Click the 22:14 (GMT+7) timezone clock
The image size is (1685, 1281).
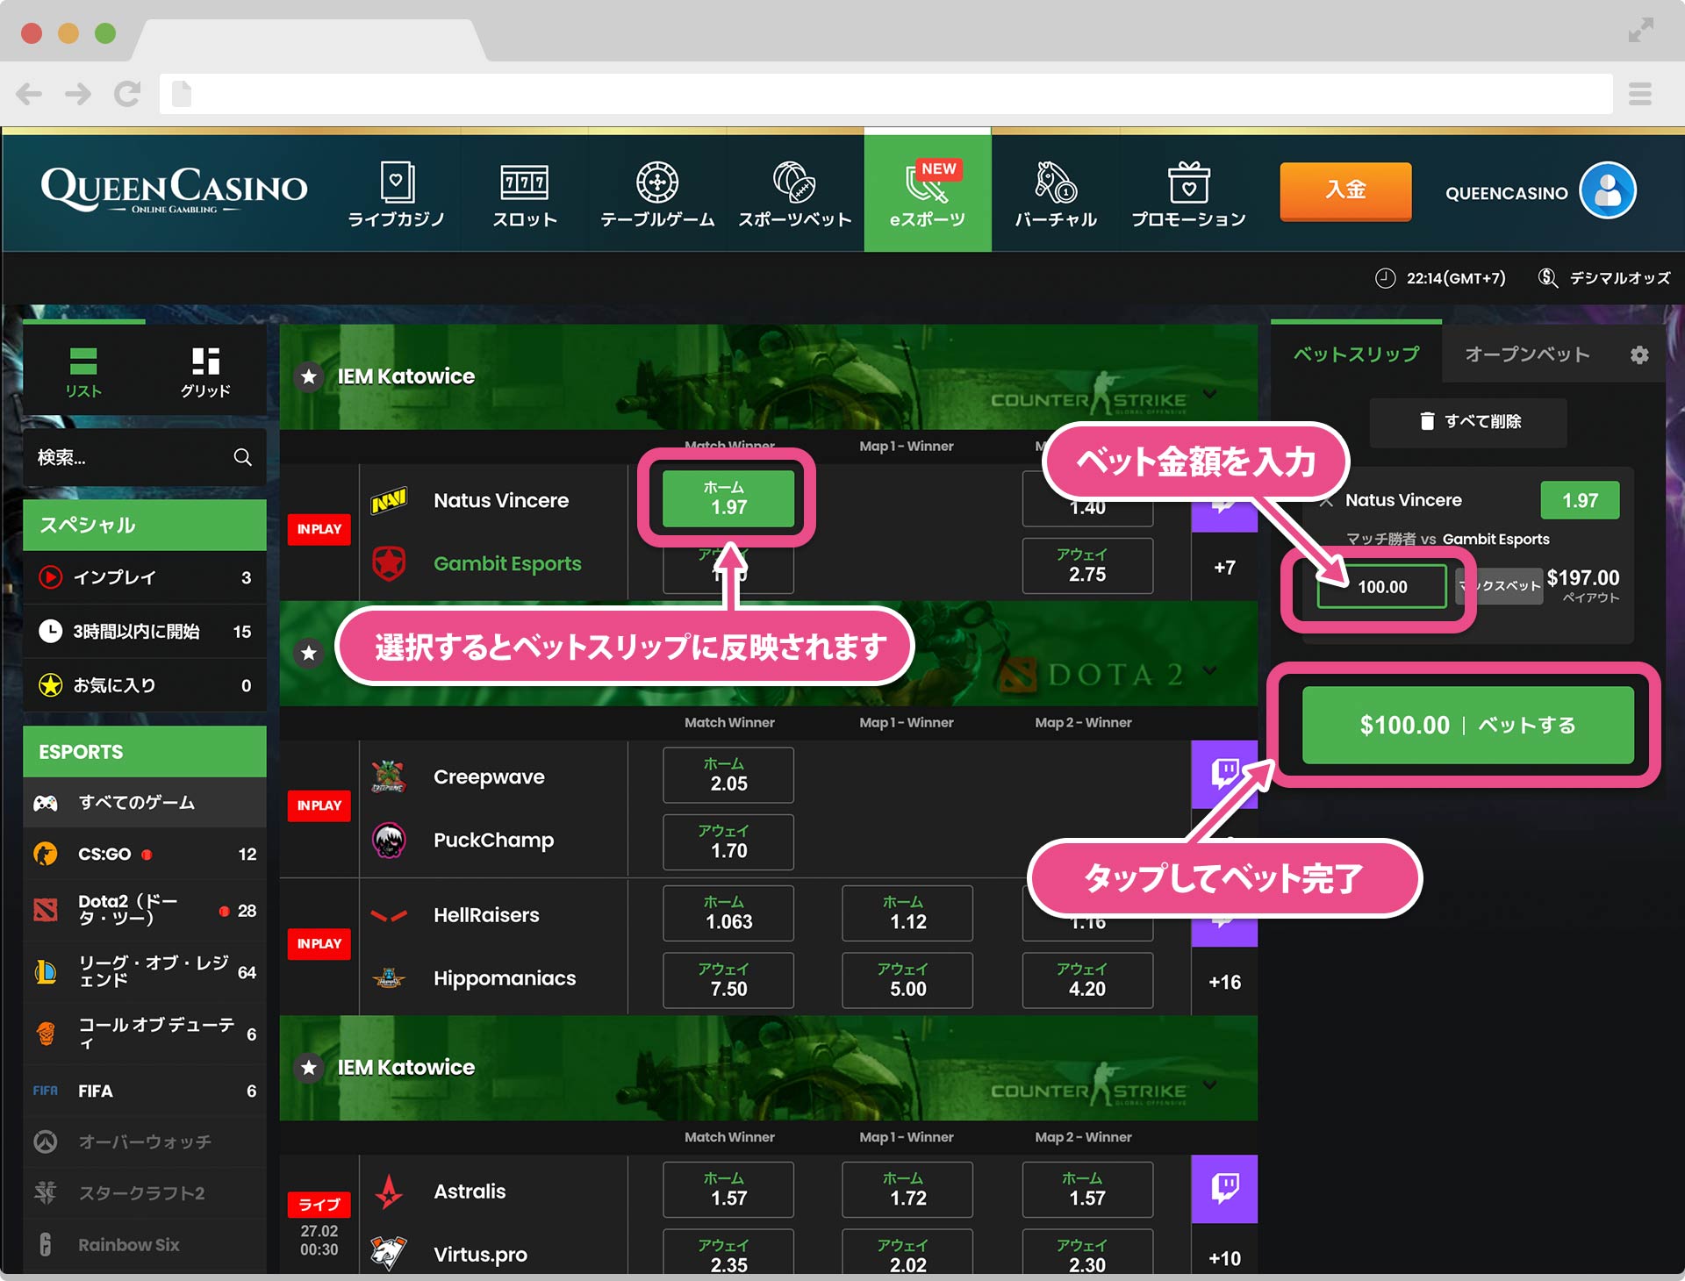tap(1440, 278)
